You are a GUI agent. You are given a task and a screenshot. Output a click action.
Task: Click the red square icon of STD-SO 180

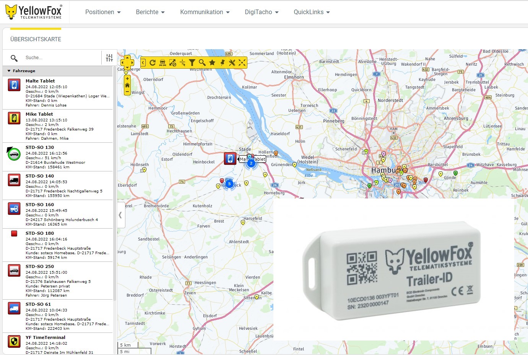(x=14, y=234)
